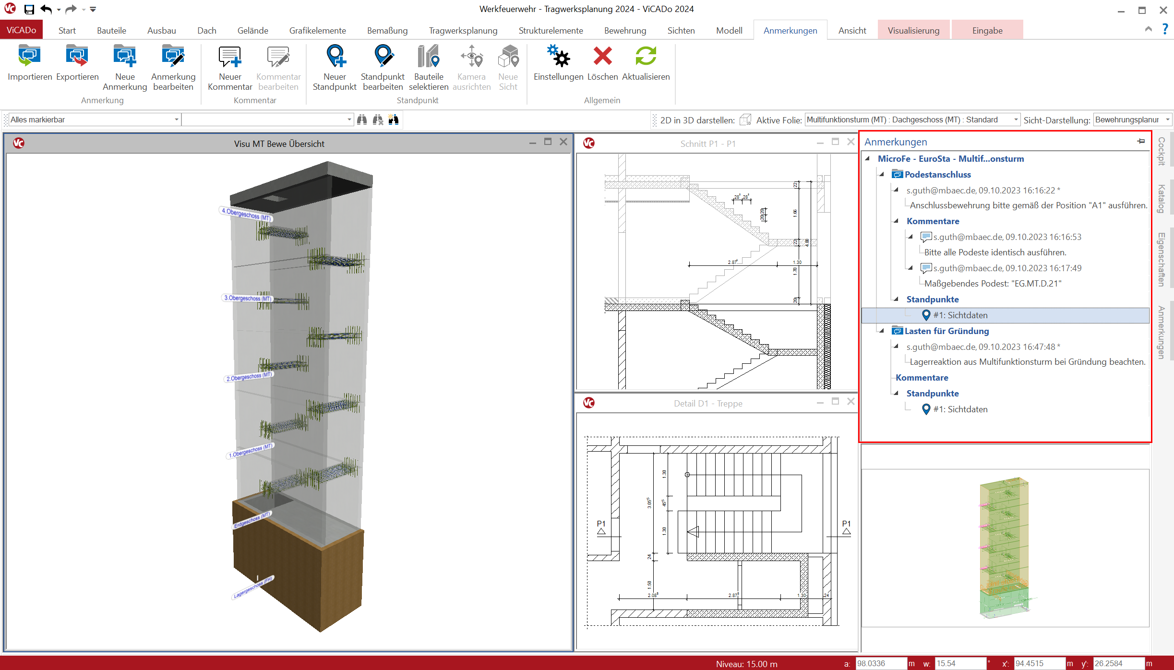Click Neue Sicht icon

coord(508,56)
